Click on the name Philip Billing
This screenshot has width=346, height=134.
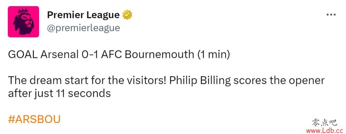[x=200, y=81]
